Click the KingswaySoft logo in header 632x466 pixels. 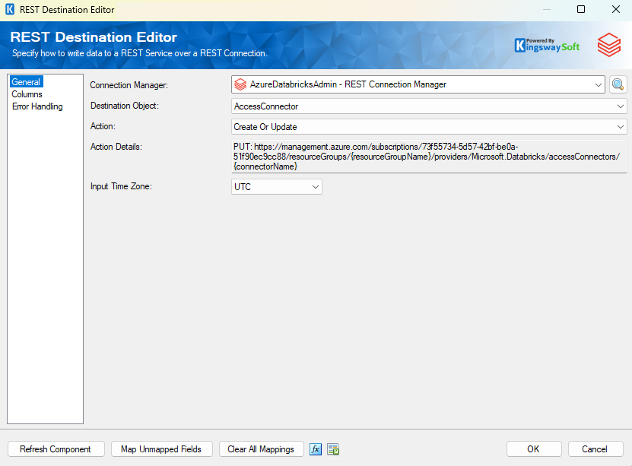click(547, 45)
